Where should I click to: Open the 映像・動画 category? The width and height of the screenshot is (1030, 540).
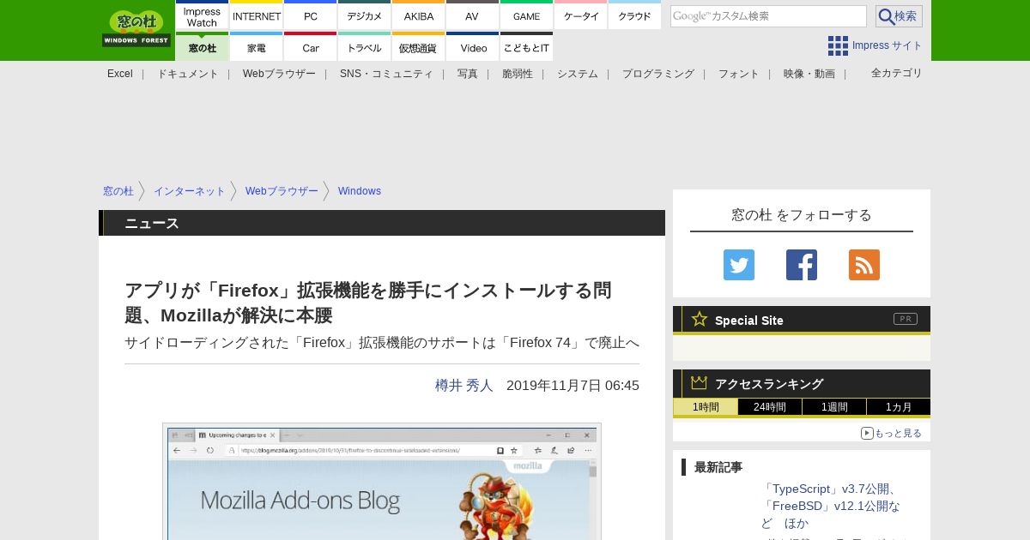[809, 74]
